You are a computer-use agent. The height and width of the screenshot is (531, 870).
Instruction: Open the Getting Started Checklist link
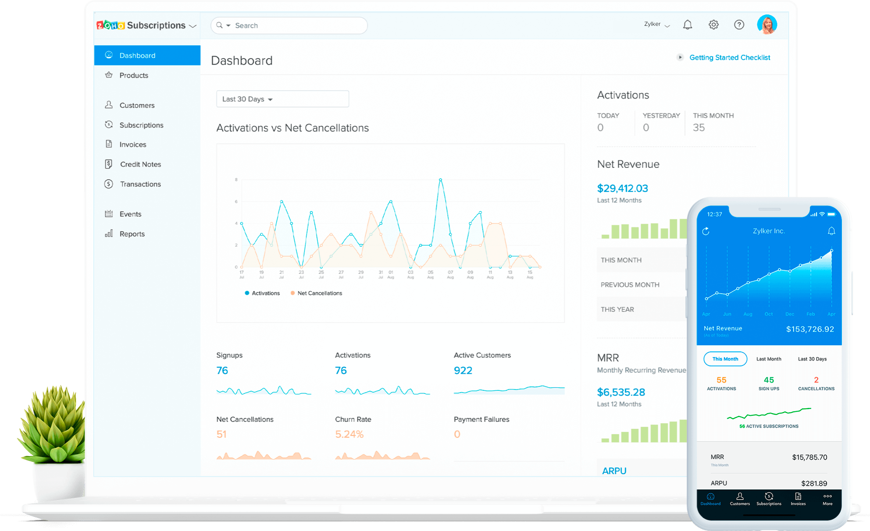tap(729, 57)
